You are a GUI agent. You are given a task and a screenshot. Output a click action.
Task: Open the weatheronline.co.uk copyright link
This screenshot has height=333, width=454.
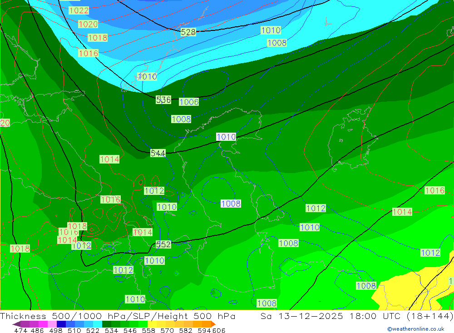click(x=415, y=329)
